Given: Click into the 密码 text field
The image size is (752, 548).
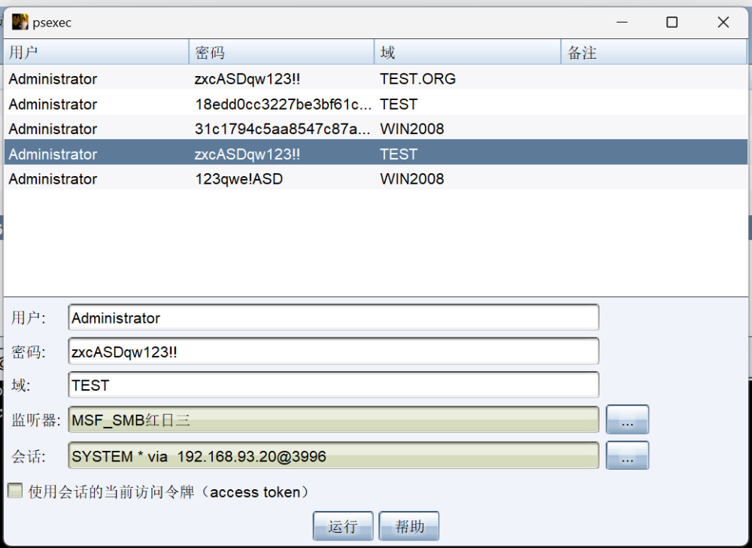Looking at the screenshot, I should pyautogui.click(x=333, y=352).
